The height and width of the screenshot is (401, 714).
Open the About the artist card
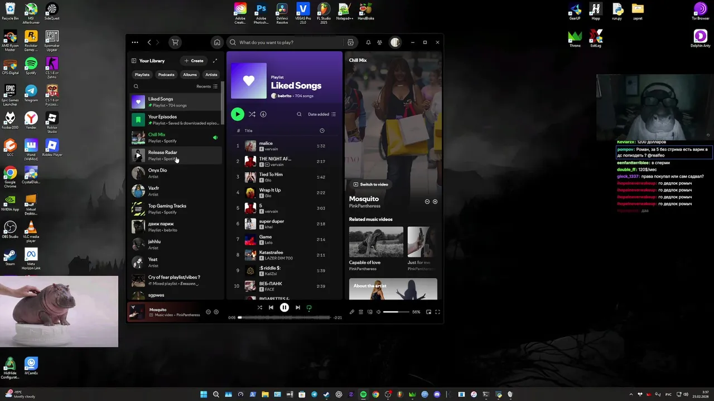(x=393, y=289)
